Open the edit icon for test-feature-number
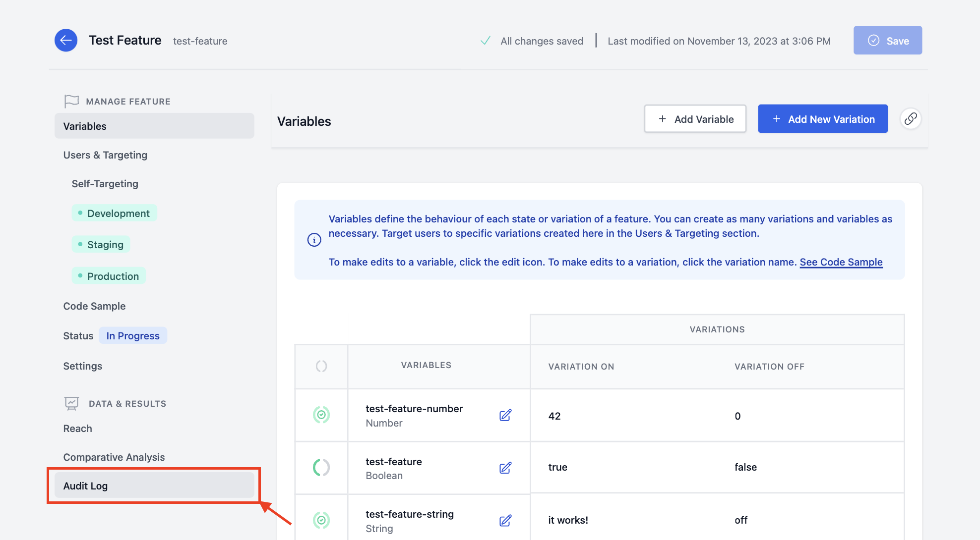This screenshot has height=540, width=980. pos(505,415)
